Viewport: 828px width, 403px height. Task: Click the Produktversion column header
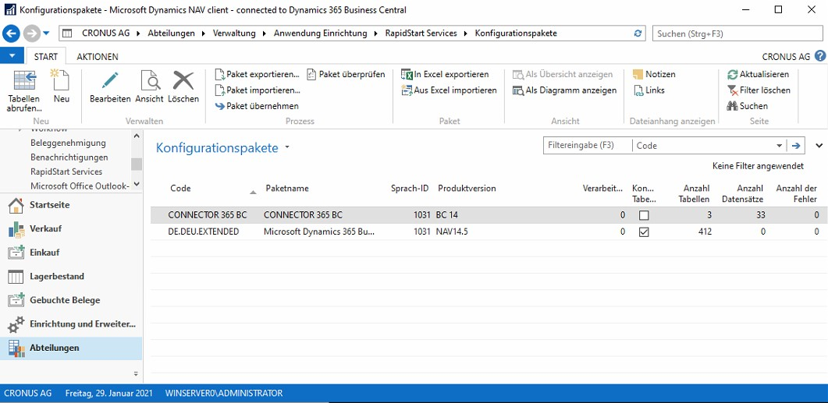(467, 189)
